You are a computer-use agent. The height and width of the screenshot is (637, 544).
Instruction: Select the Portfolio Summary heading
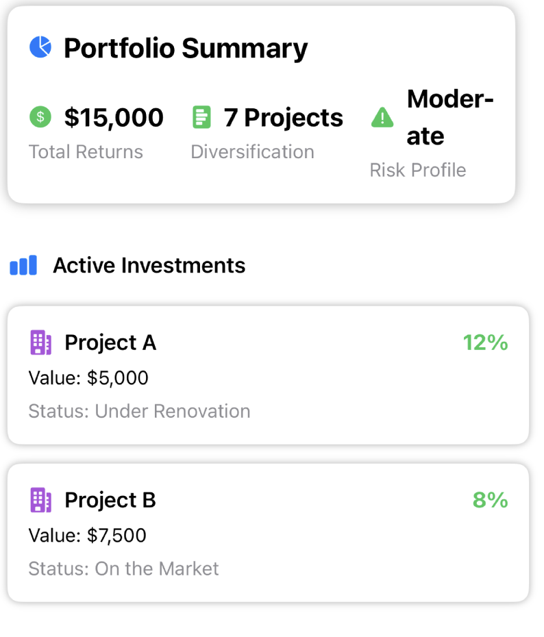tap(186, 49)
